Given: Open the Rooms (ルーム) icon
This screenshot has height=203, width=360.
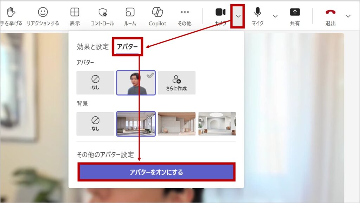Looking at the screenshot, I should pos(130,13).
